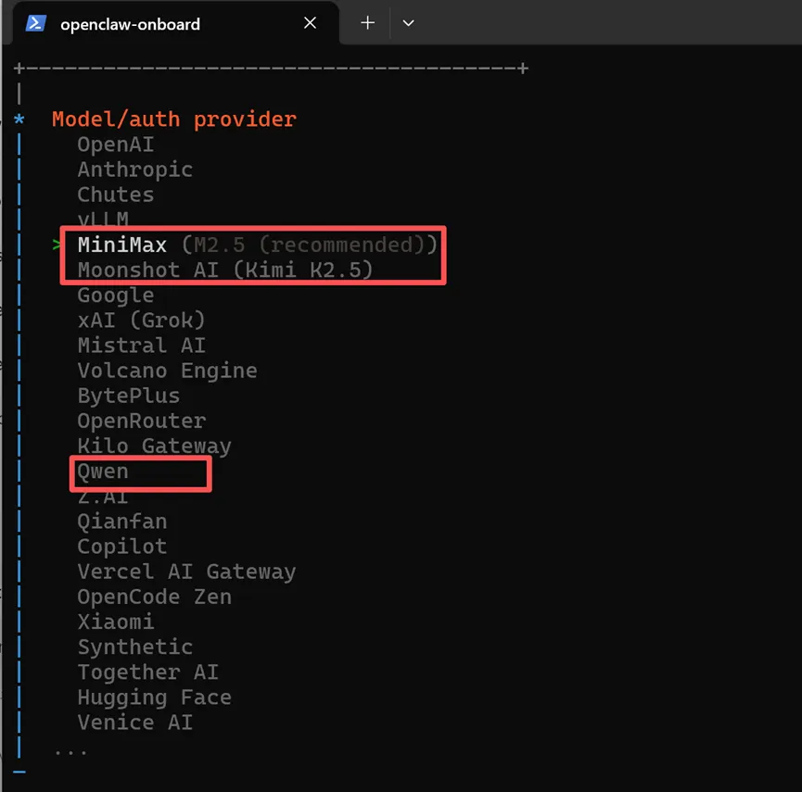The height and width of the screenshot is (792, 802).
Task: Select the Google provider
Action: (x=116, y=295)
